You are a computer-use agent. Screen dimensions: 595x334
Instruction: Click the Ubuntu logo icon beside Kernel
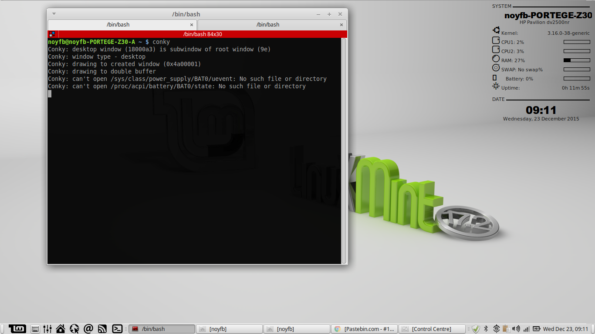tap(496, 30)
